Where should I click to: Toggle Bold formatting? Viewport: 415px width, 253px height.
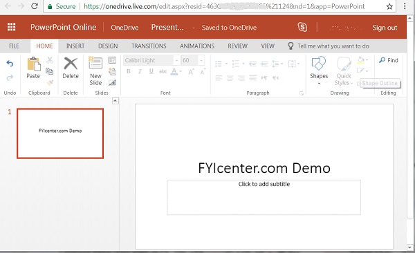[129, 71]
